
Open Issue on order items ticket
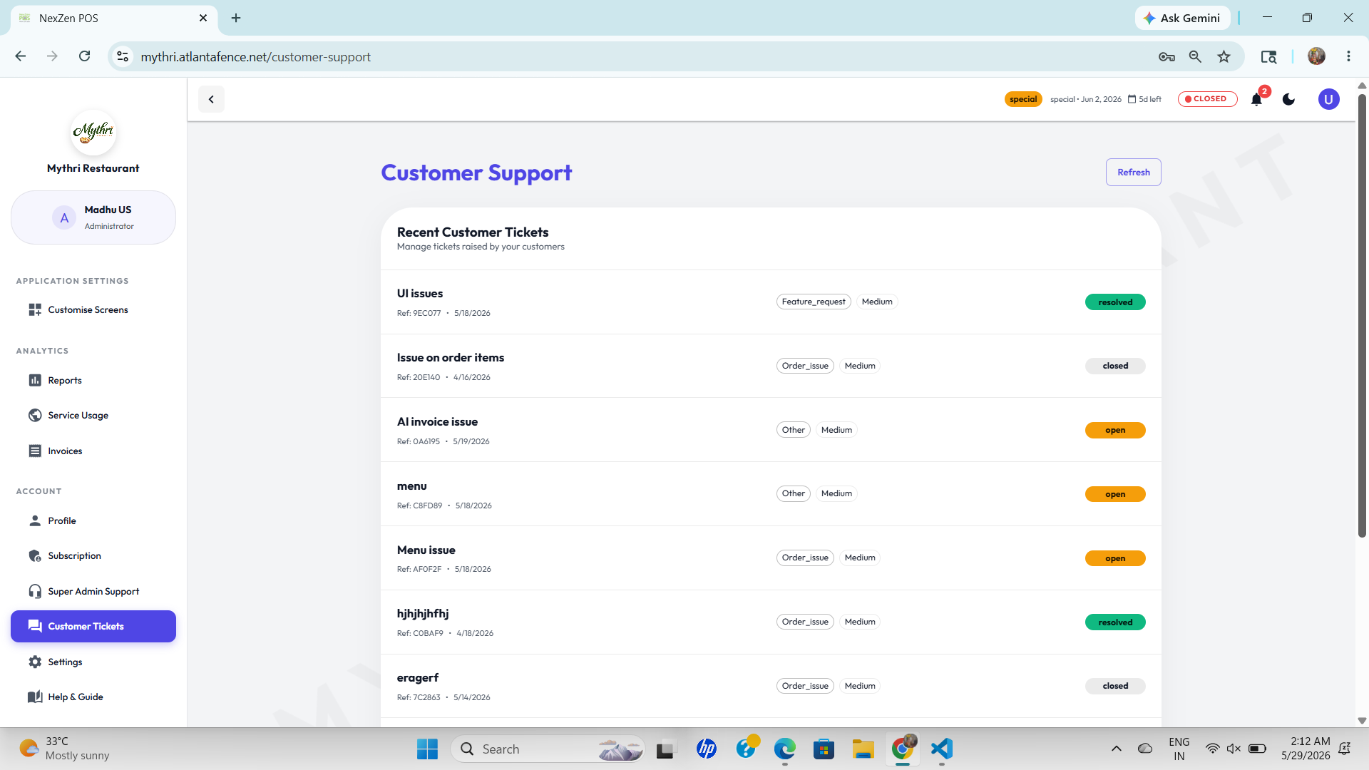click(771, 366)
